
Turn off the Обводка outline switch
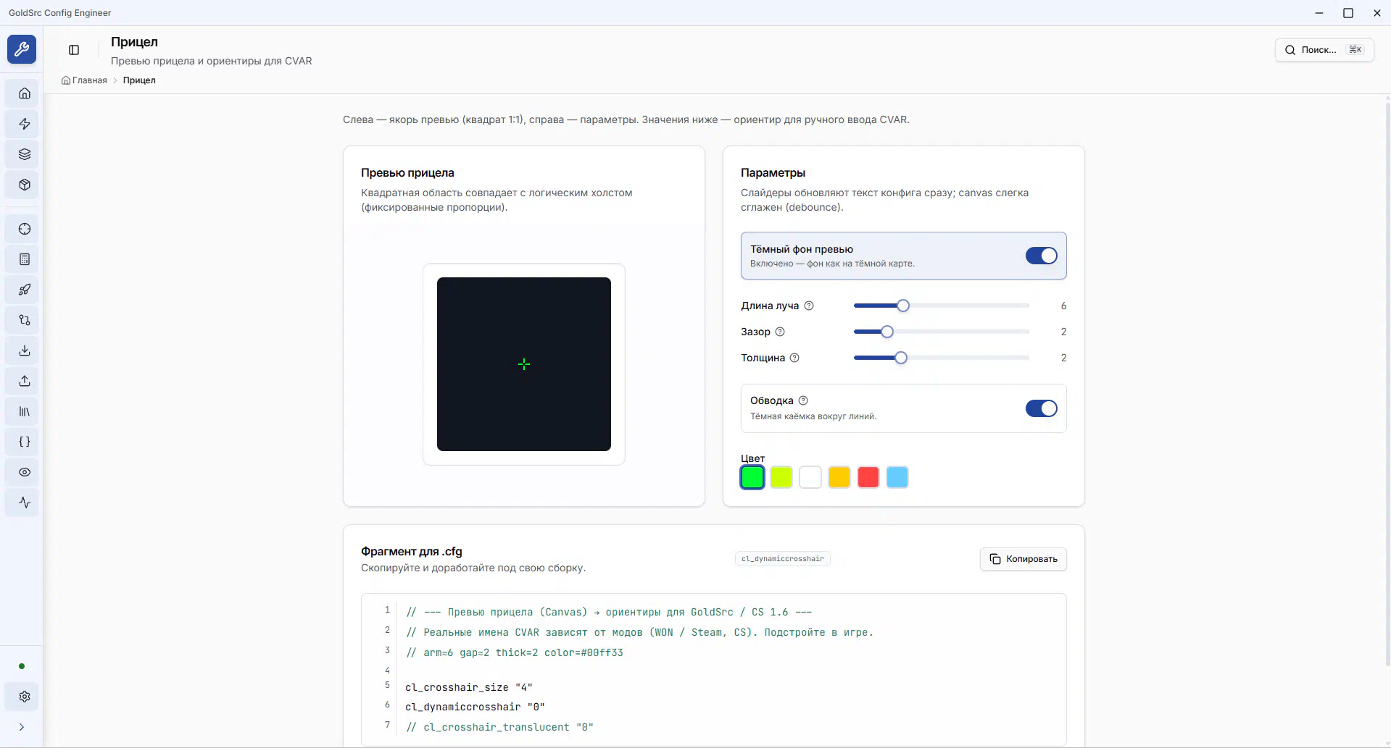(x=1041, y=408)
